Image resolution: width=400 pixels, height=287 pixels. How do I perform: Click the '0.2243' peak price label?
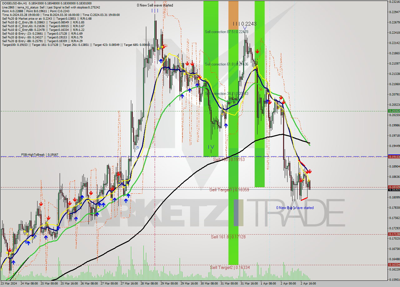(249, 24)
